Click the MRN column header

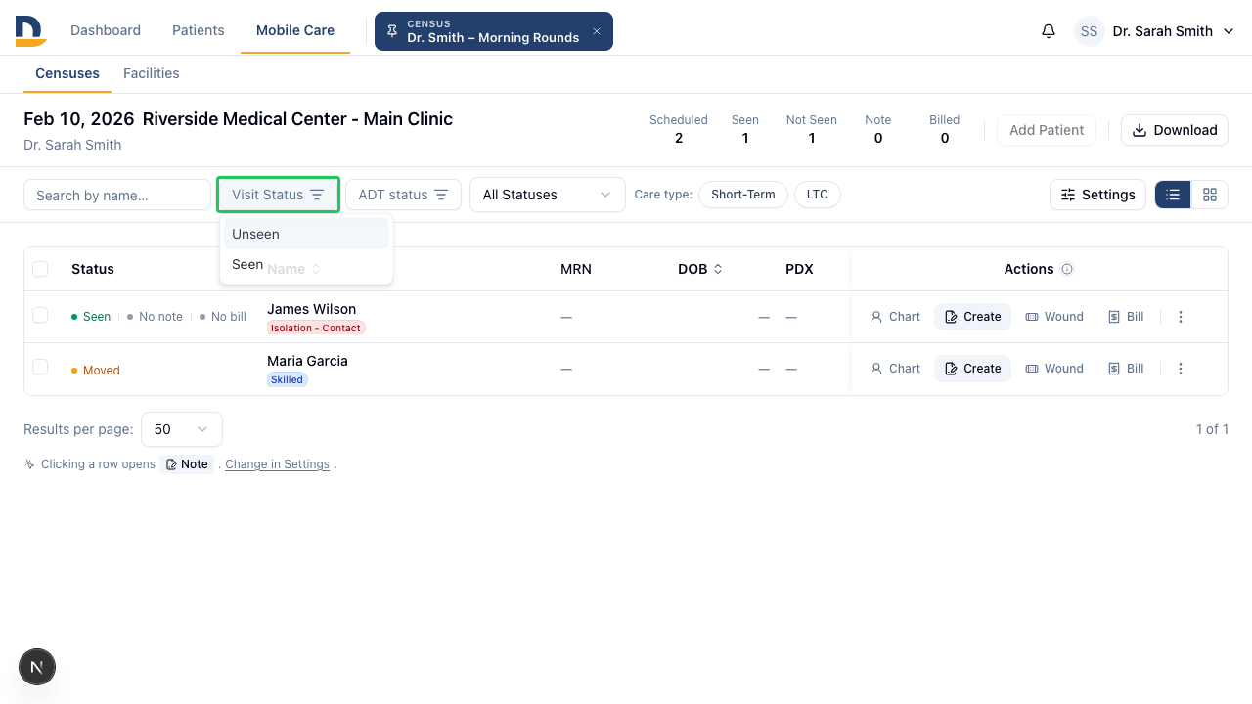click(576, 269)
